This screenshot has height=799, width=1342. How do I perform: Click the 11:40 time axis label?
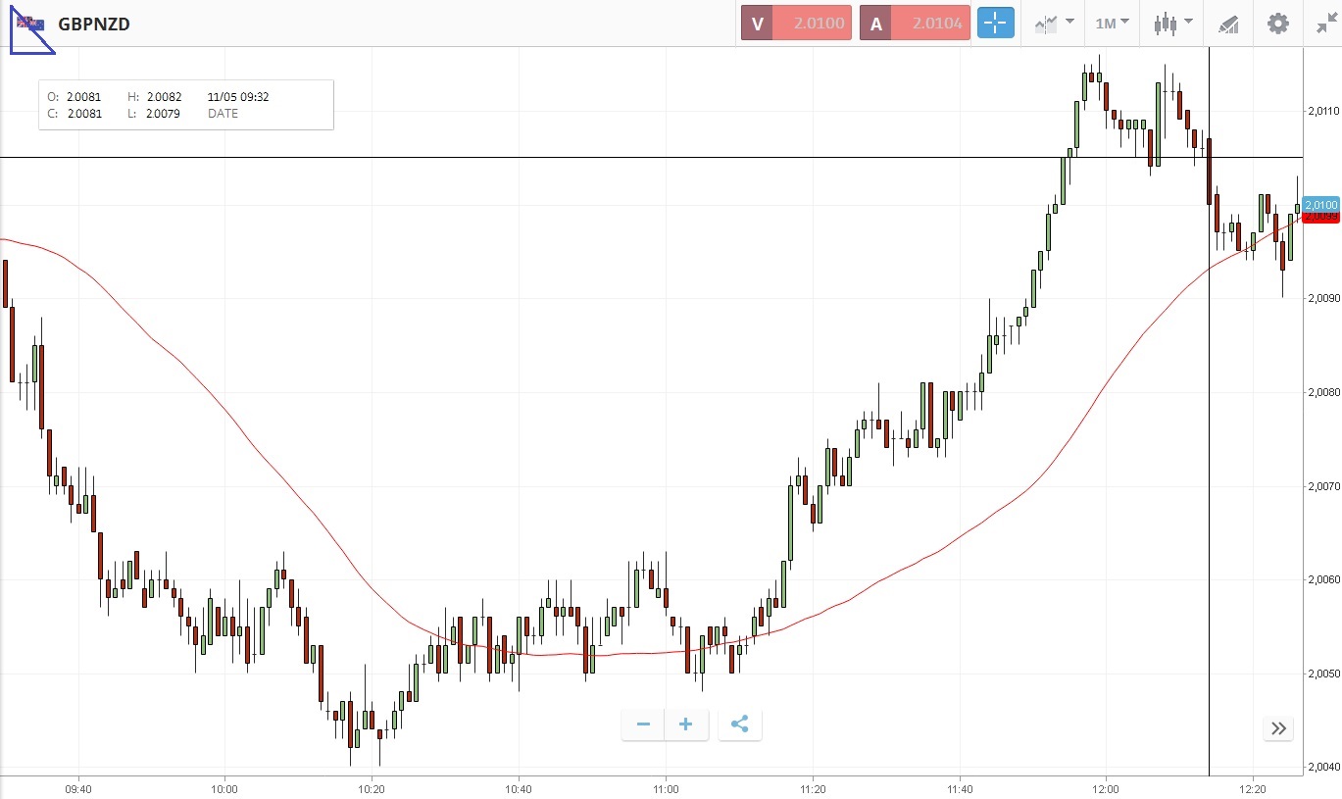point(960,788)
